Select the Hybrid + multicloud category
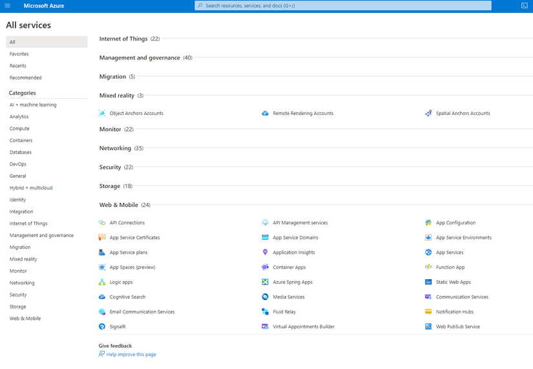This screenshot has width=533, height=369. [31, 187]
